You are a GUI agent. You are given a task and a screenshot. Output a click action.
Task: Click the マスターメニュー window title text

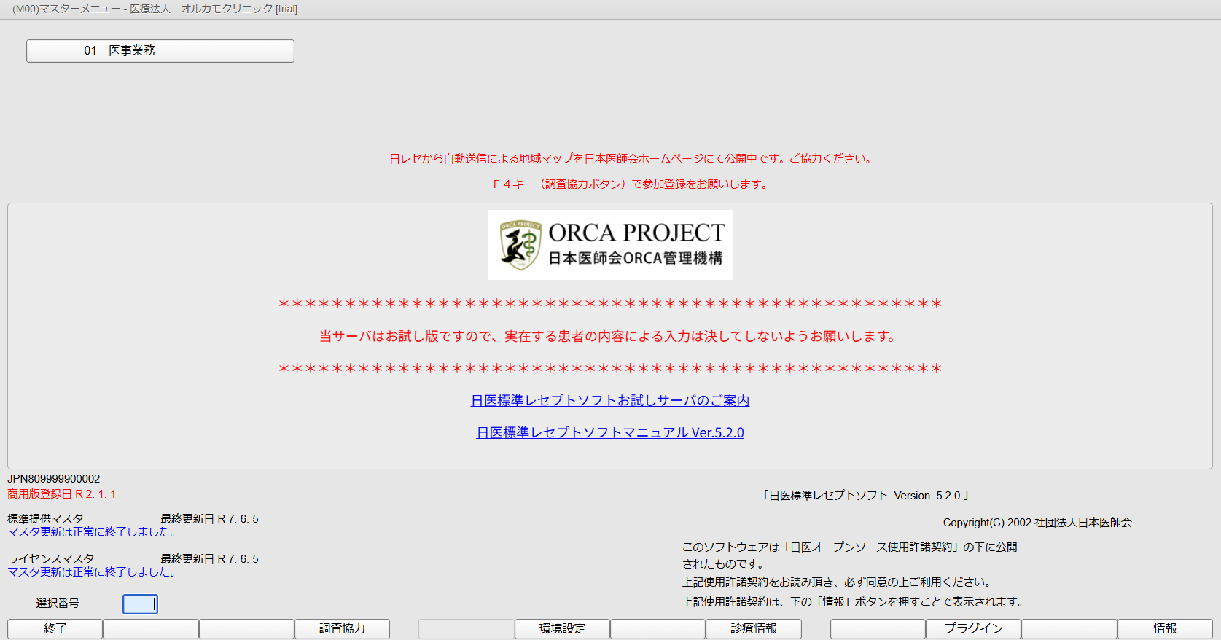pyautogui.click(x=155, y=9)
